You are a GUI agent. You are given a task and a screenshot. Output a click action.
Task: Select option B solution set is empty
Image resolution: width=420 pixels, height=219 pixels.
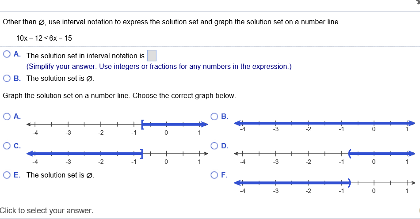coord(7,78)
